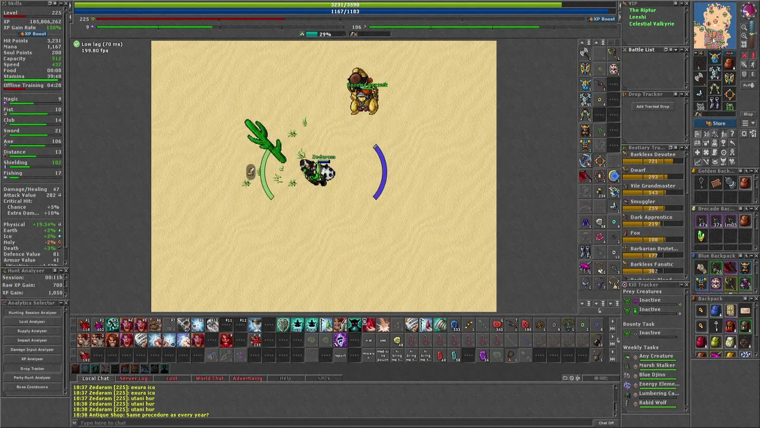Toggle PvP mode button
The image size is (760, 428).
pyautogui.click(x=748, y=86)
